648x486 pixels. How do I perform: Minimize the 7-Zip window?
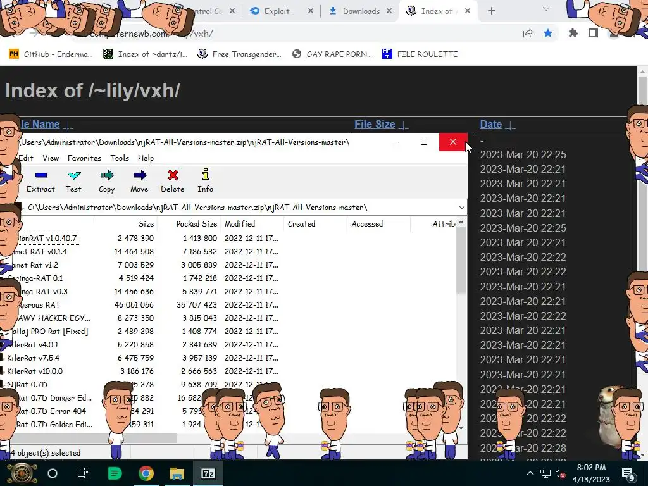click(x=395, y=142)
